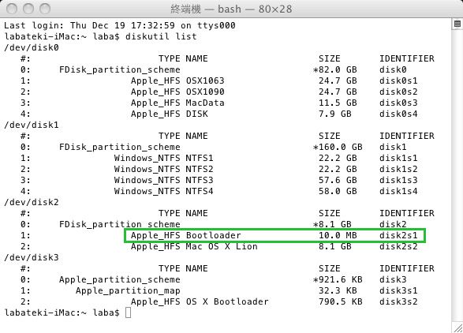Click the 'diskutil list' command text

click(161, 36)
